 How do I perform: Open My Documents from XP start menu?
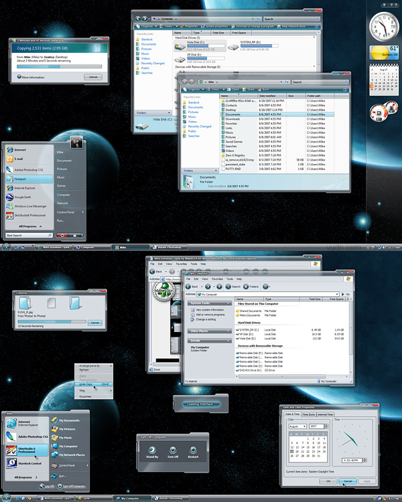coord(66,420)
